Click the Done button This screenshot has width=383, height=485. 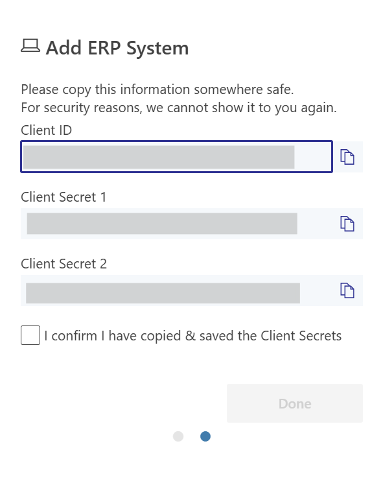coord(295,403)
